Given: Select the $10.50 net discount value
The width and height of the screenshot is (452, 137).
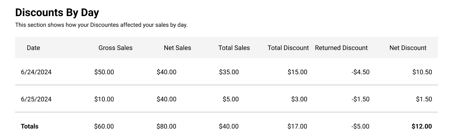Looking at the screenshot, I should (x=422, y=72).
